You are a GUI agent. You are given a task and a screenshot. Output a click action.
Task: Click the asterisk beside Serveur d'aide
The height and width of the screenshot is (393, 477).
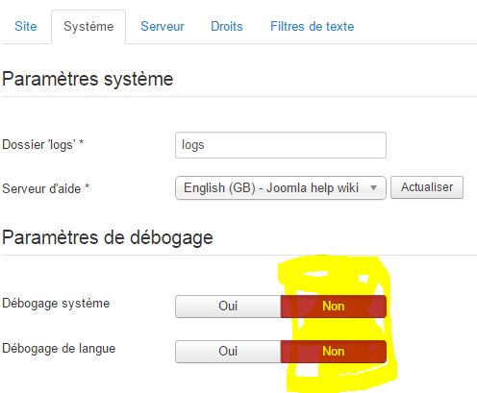pos(87,186)
